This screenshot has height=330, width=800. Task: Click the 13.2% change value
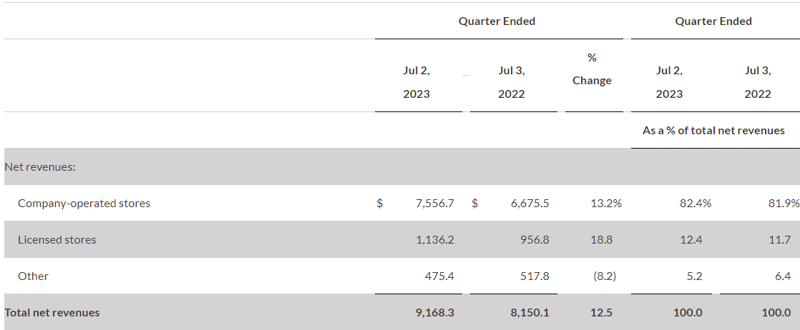[606, 203]
